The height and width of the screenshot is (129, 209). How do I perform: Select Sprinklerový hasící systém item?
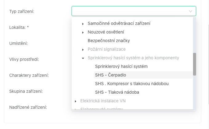(121, 66)
